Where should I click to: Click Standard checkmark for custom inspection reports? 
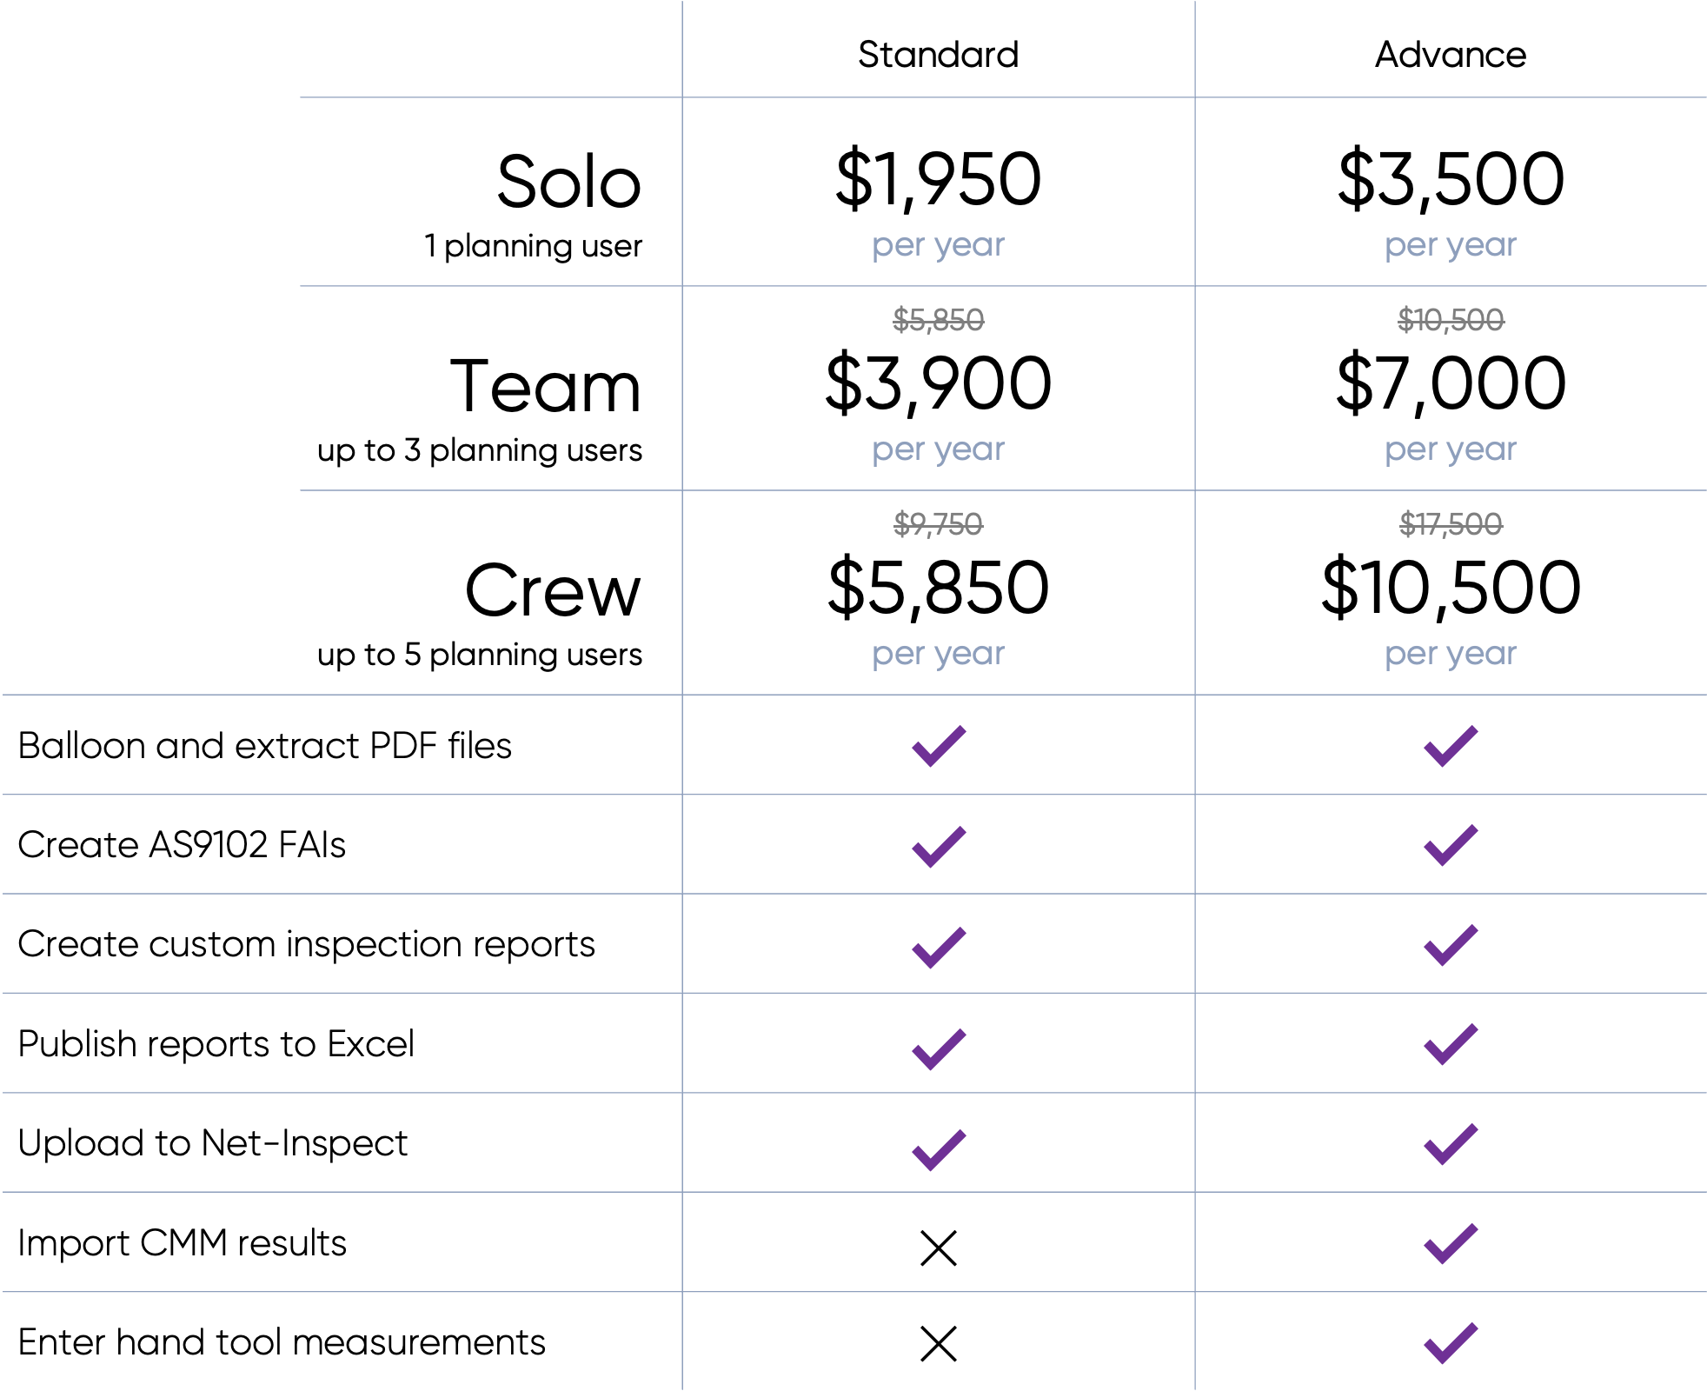(x=939, y=946)
